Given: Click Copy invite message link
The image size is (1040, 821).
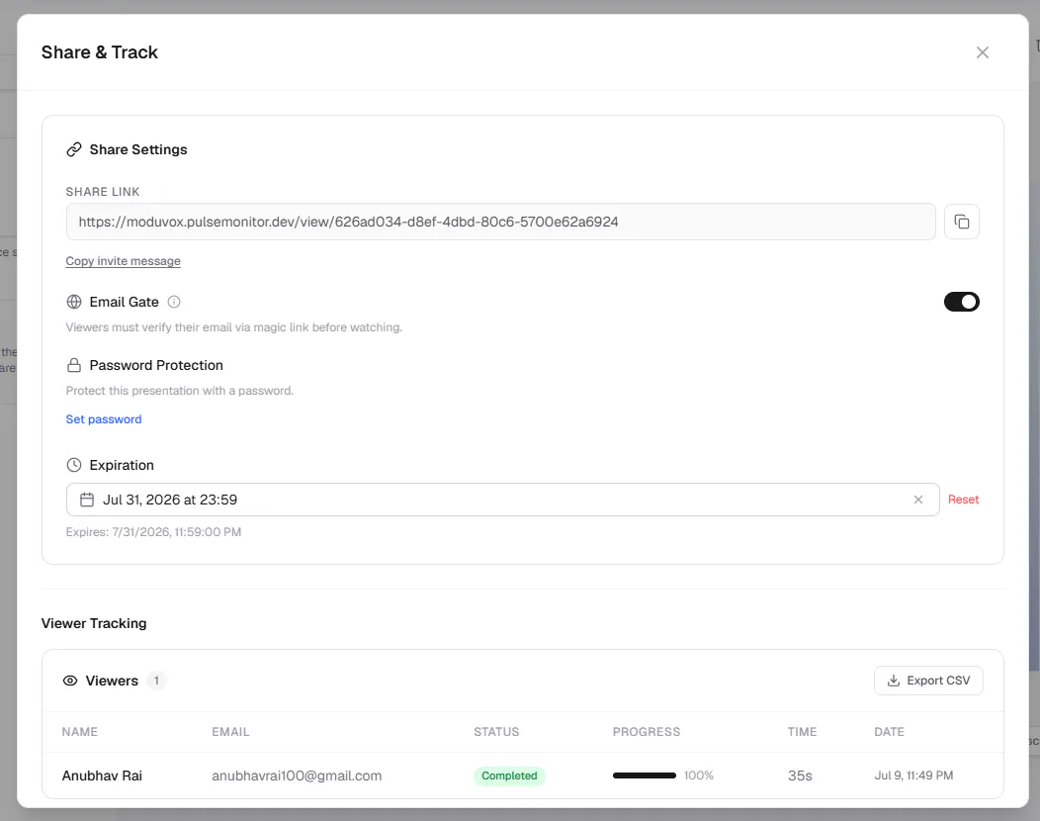Looking at the screenshot, I should 123,261.
